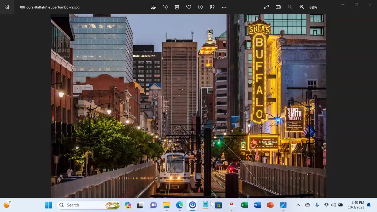
Task: Open Task View on the taskbar
Action: (x=140, y=205)
